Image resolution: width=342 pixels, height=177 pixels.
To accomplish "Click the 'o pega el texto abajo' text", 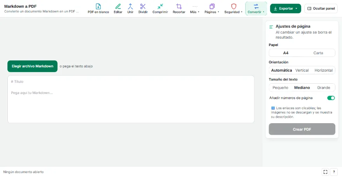I will 76,66.
